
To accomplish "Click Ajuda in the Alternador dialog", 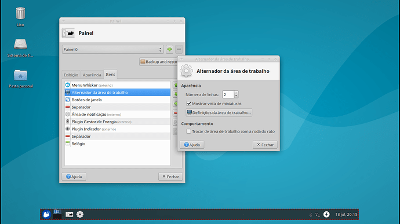I will tap(192, 145).
